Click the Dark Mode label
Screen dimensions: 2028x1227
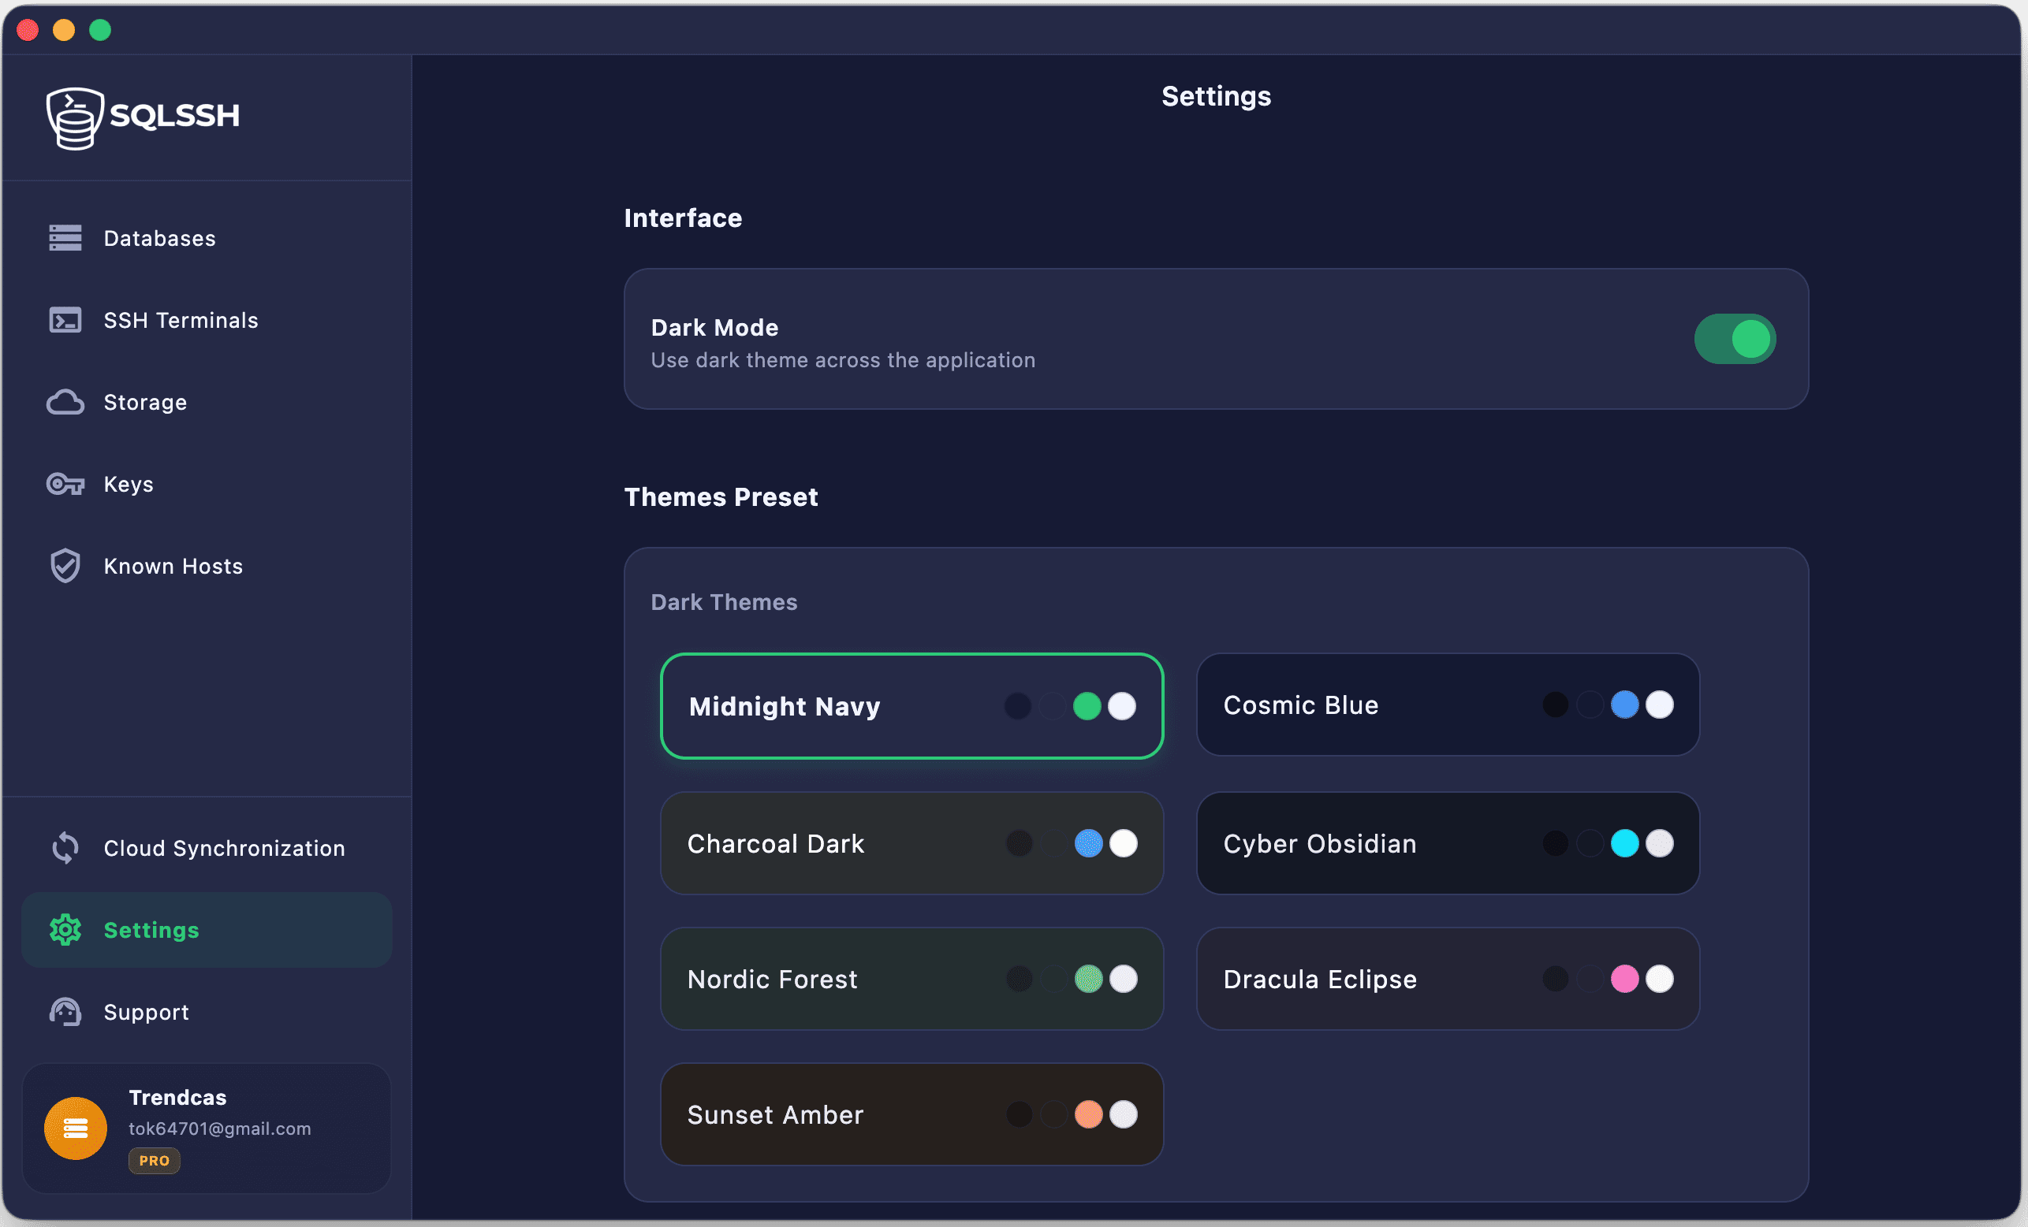pyautogui.click(x=714, y=327)
